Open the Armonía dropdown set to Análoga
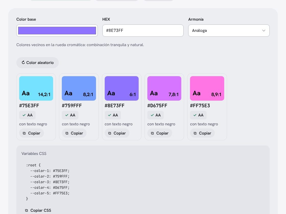This screenshot has width=286, height=214. click(x=229, y=31)
